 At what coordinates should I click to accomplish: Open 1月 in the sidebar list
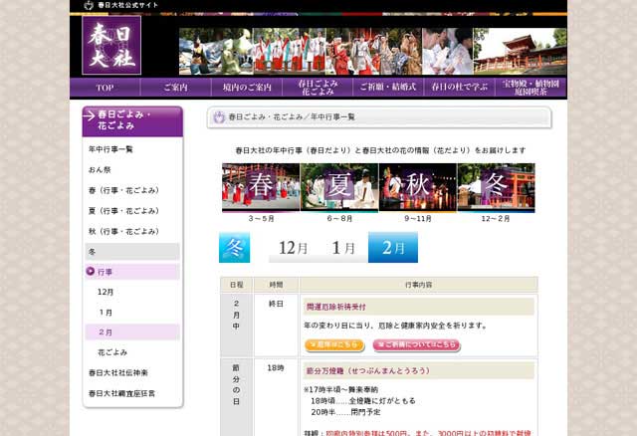point(106,313)
